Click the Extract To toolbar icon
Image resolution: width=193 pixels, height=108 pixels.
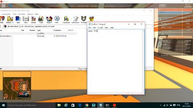[x=10, y=20]
